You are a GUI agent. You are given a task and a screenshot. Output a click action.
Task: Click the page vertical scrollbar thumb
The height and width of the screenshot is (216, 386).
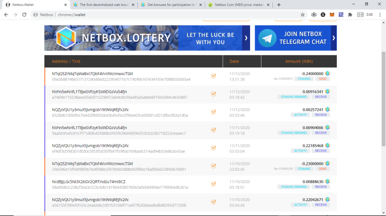point(384,99)
